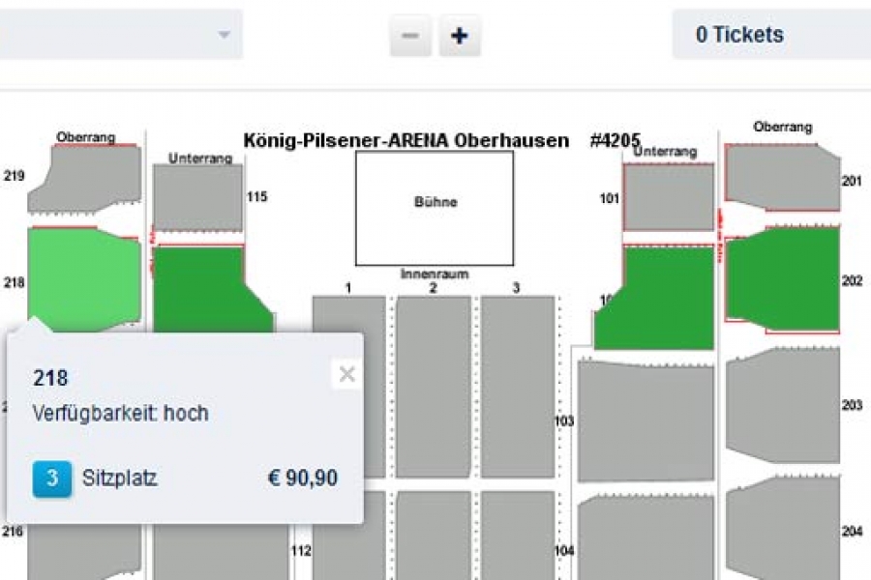Screen dimensions: 871x580
Task: Open the dropdown at top left
Action: pos(121,35)
